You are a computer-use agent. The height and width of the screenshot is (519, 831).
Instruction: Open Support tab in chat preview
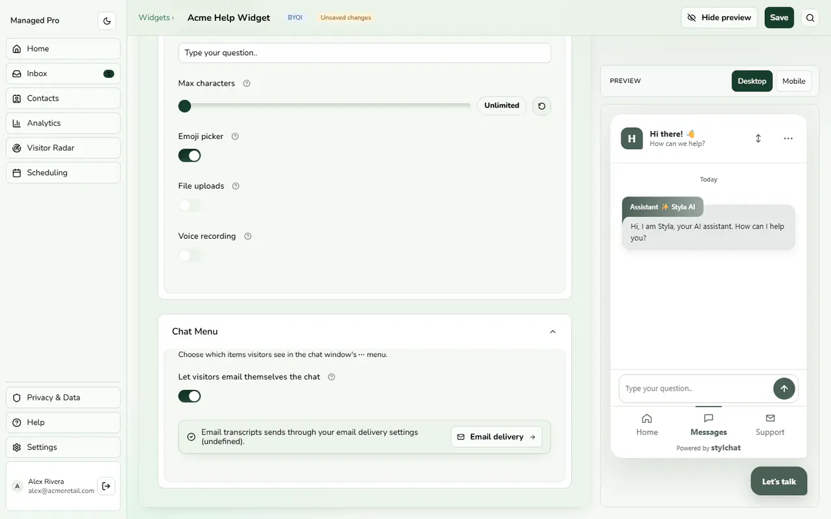[x=770, y=424]
